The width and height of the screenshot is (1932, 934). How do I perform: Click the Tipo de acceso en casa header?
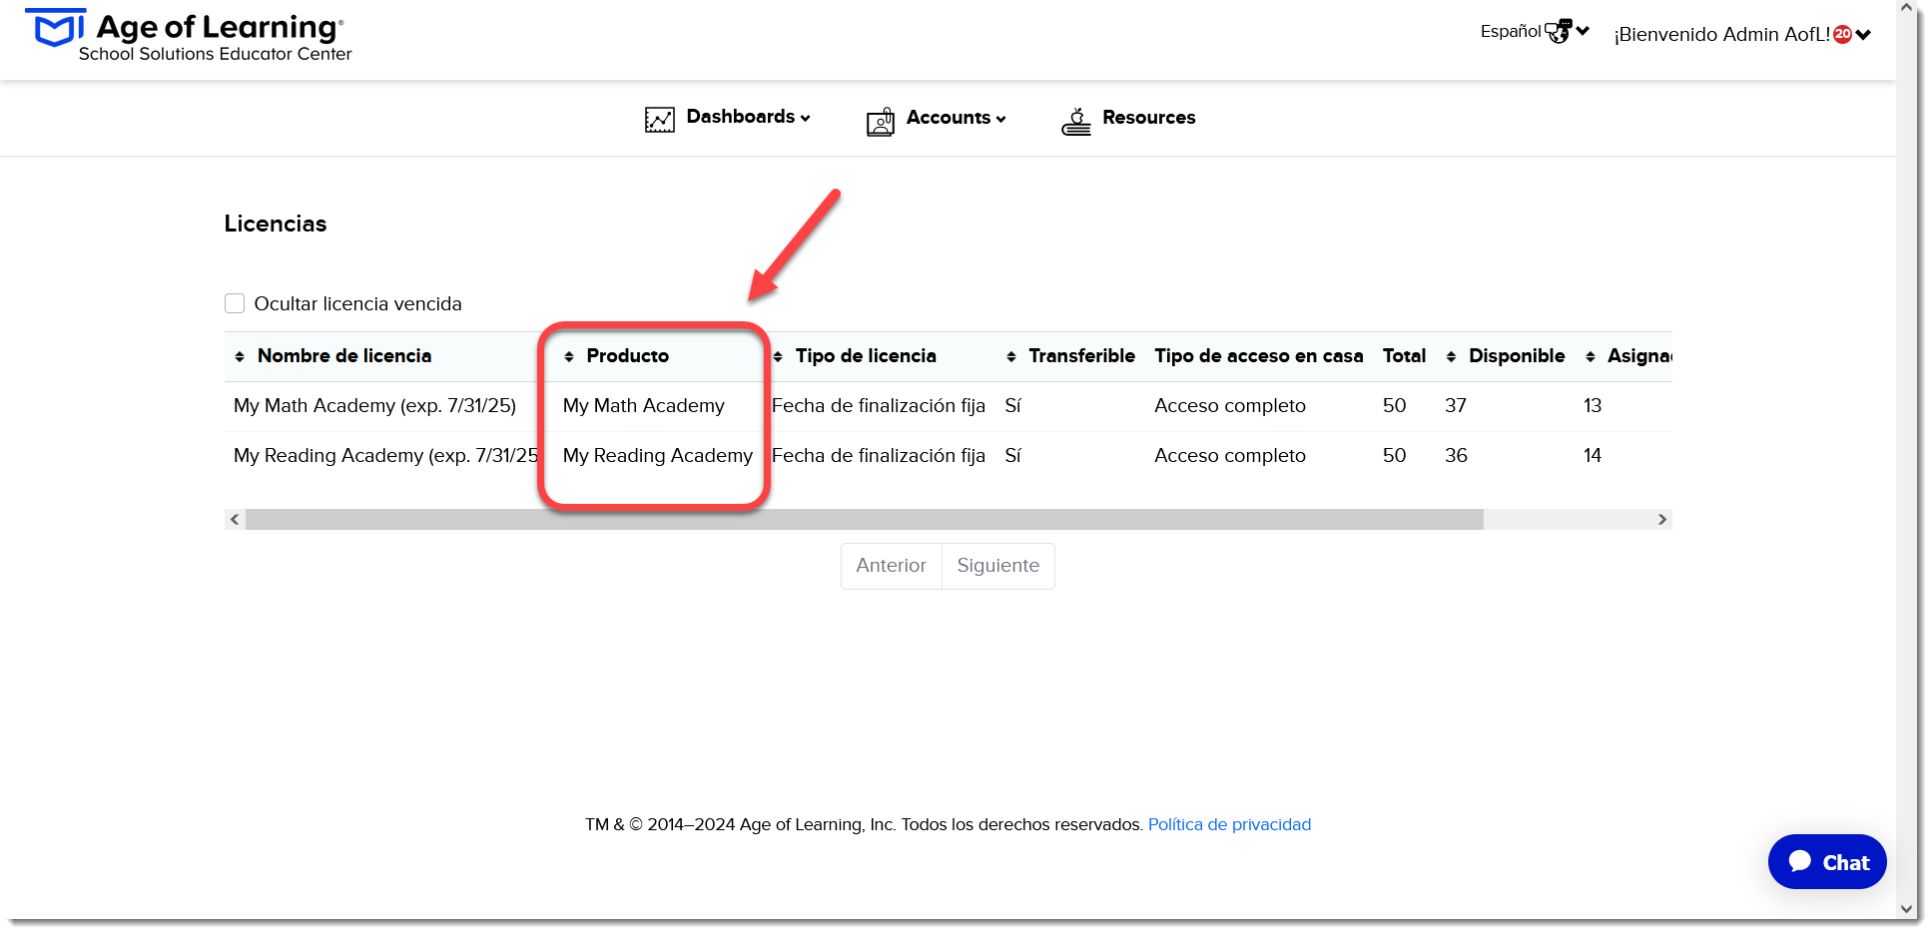[x=1259, y=356]
